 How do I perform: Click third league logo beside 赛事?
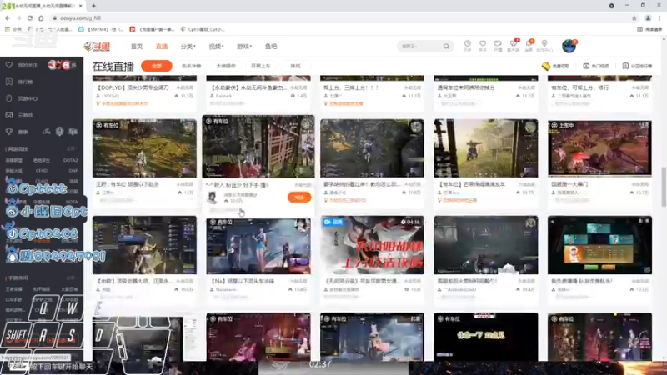pos(73,132)
